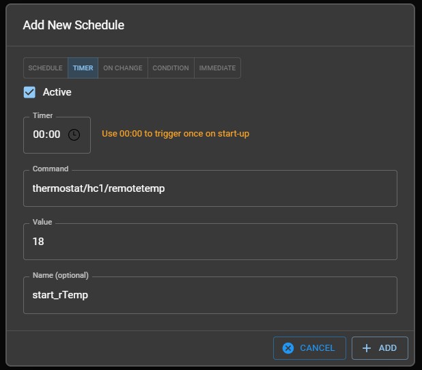Click the Timer field showing 00:00
This screenshot has width=422, height=370.
pos(47,134)
